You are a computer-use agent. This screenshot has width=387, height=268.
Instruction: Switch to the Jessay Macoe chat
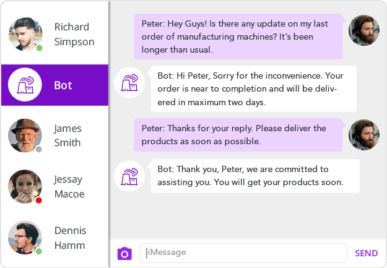pos(69,186)
